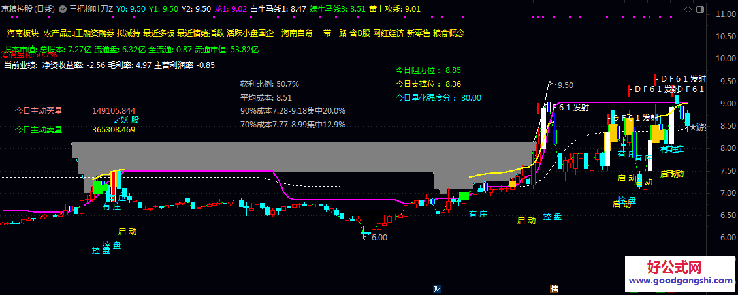Click the 今日支撑位 8.36 label
The height and width of the screenshot is (295, 738).
point(428,84)
